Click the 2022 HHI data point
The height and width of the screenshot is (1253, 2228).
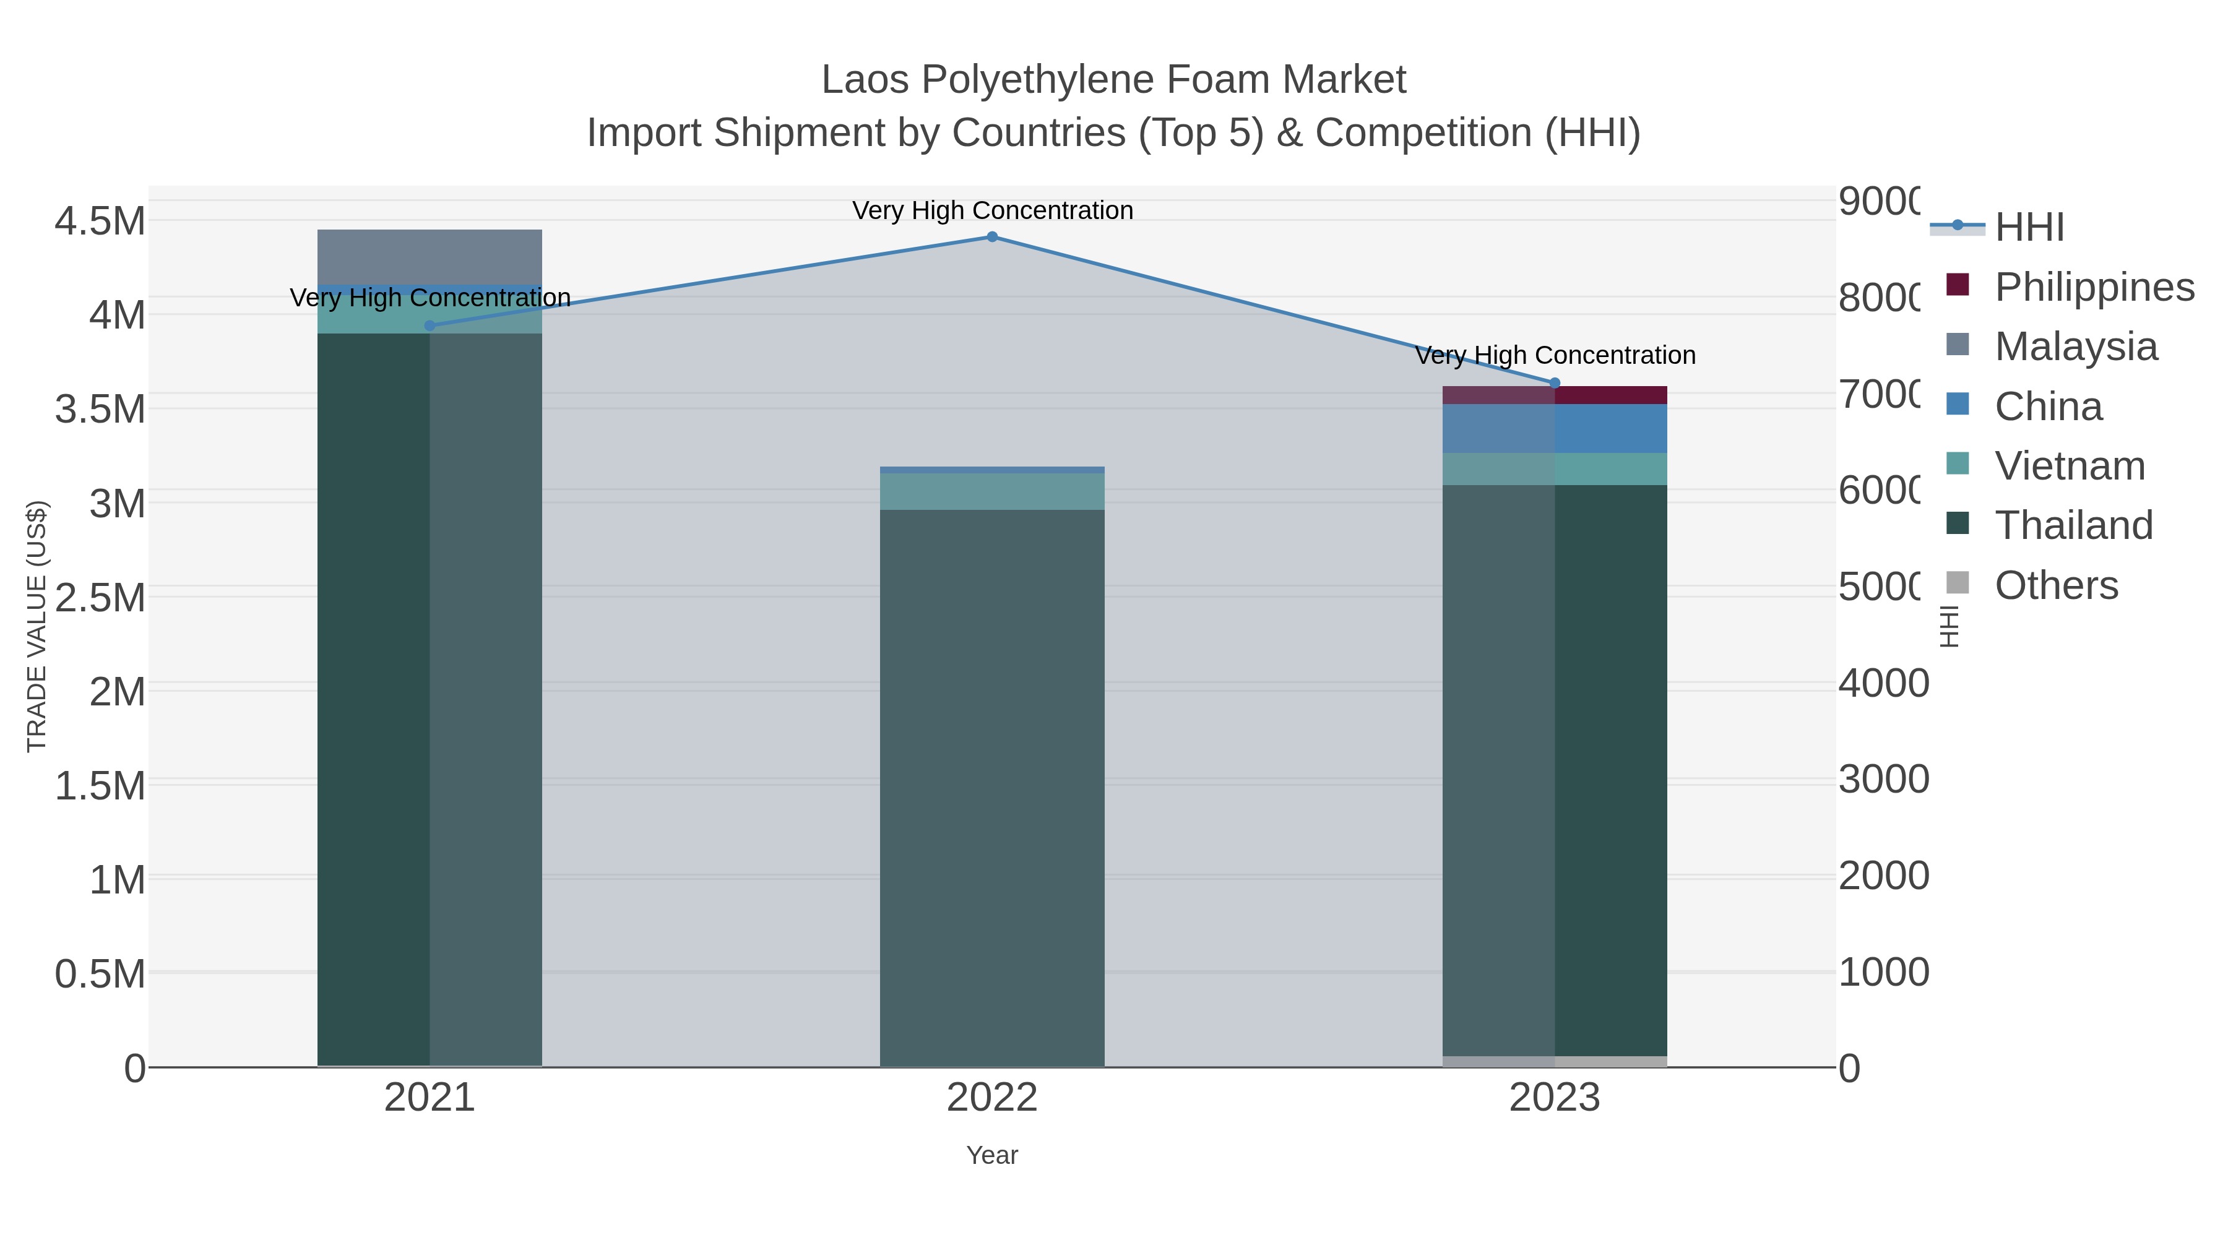[x=992, y=237]
